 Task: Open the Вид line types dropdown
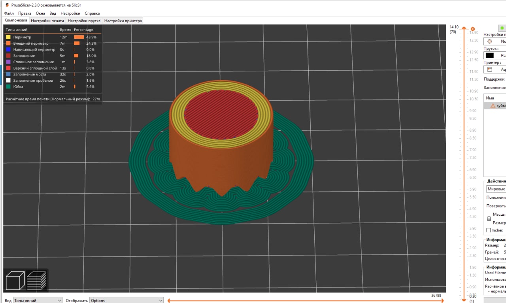(x=38, y=300)
